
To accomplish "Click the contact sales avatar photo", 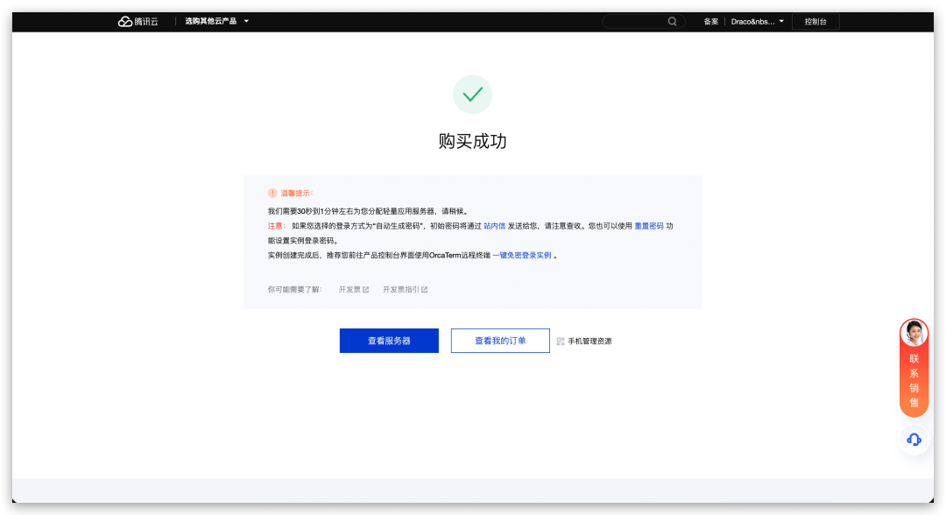I will pos(914,334).
